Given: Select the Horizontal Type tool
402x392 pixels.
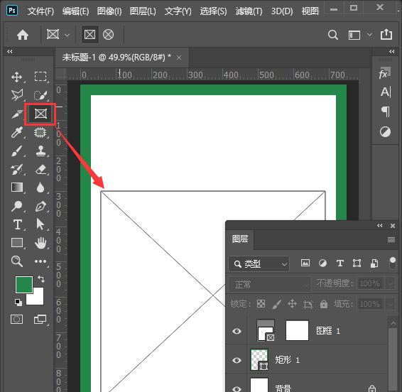Looking at the screenshot, I should point(18,224).
